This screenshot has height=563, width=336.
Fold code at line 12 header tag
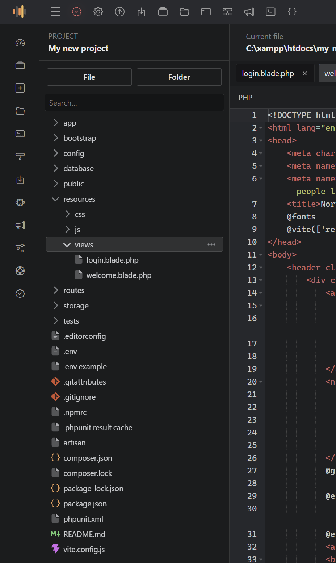[261, 268]
